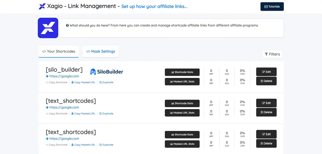
Task: Switch to the Mask Settings tab
Action: point(101,51)
